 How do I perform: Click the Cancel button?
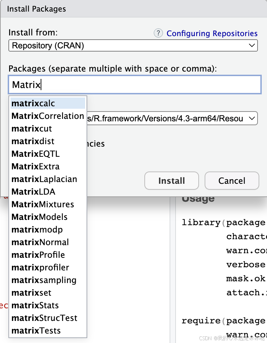[232, 181]
